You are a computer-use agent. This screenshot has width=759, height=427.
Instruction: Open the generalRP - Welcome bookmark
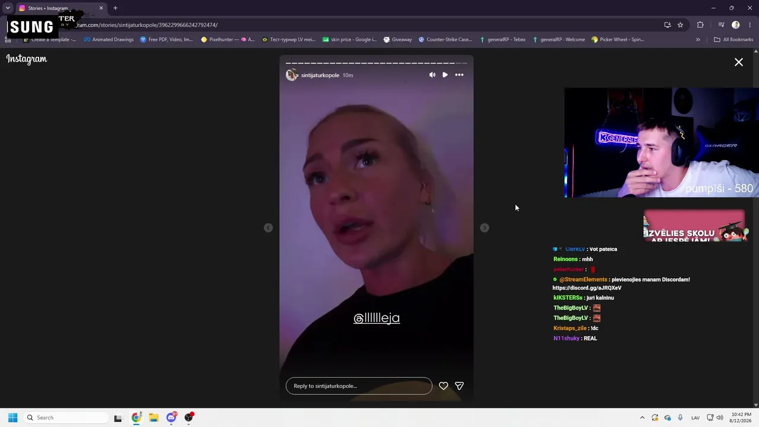point(559,40)
